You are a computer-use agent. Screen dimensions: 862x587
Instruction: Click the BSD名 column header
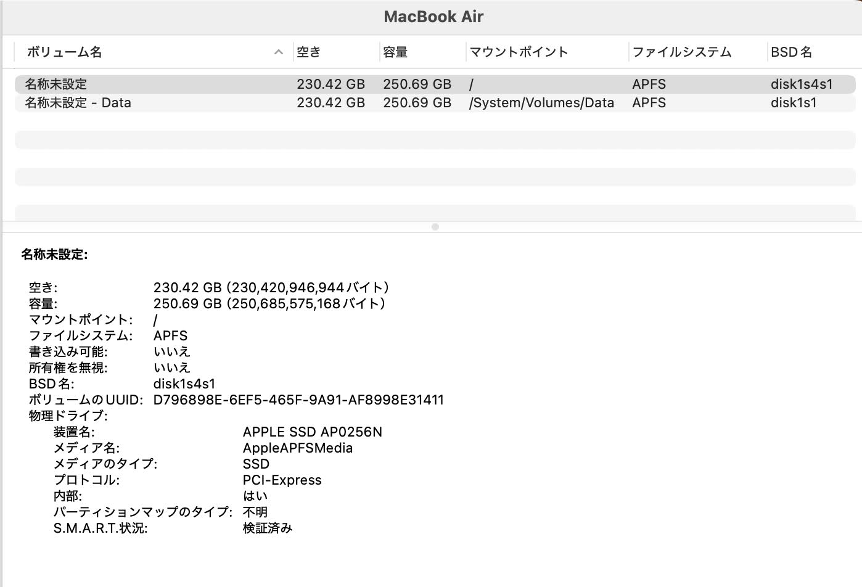pos(791,52)
